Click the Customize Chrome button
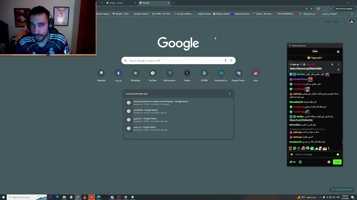 click(x=342, y=190)
